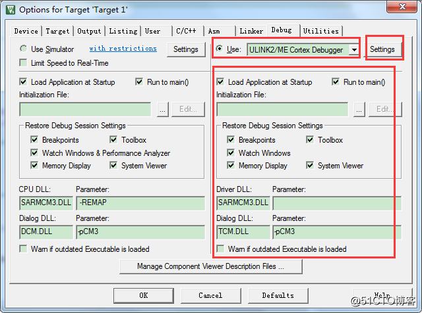Enable Limit Speed to Real-Time
422x313 pixels.
(24, 63)
